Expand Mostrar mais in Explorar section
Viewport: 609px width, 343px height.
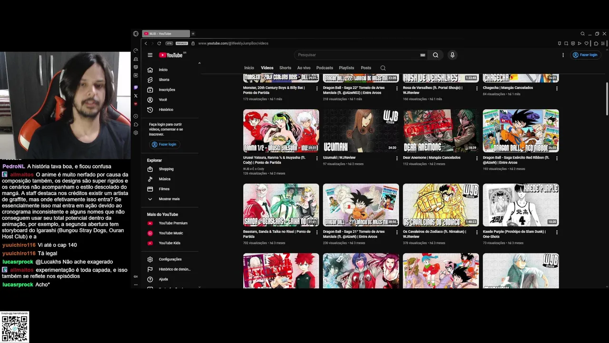pos(169,199)
